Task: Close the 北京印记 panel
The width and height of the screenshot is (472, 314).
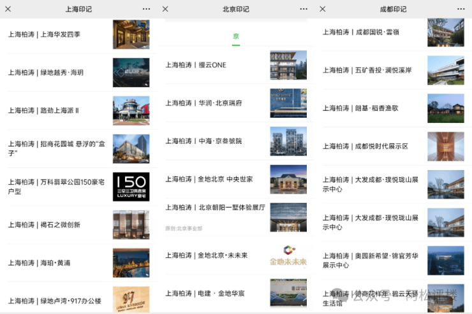Action: [x=165, y=9]
